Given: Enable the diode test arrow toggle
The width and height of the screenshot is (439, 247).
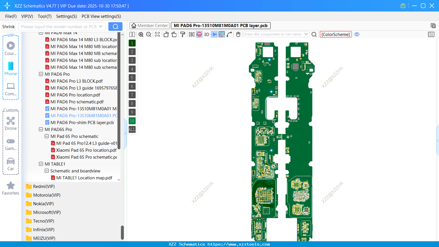Looking at the screenshot, I should pyautogui.click(x=214, y=34).
